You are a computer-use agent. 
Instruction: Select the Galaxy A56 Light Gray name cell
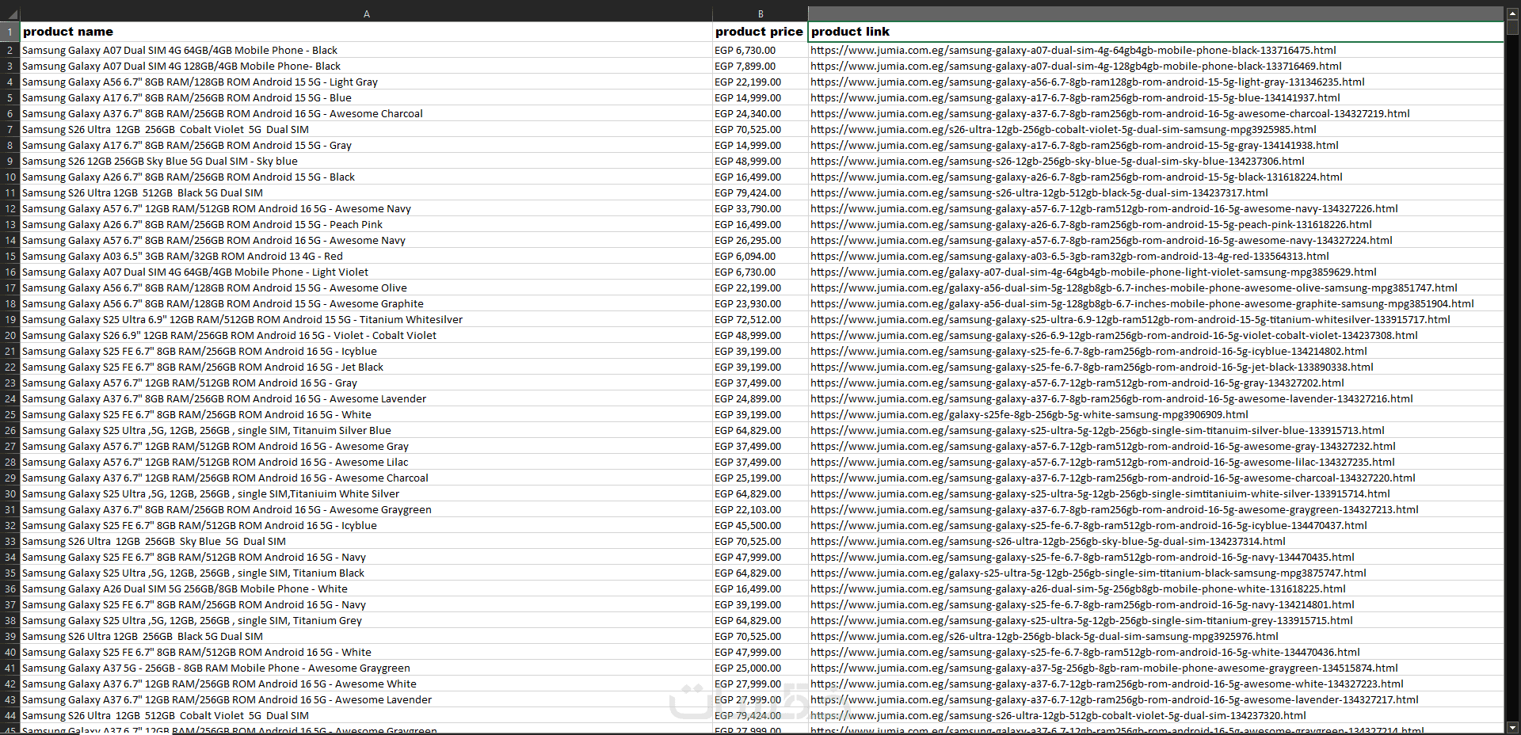pyautogui.click(x=366, y=82)
